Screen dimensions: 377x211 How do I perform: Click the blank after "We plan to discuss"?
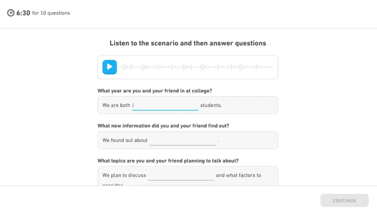(181, 176)
